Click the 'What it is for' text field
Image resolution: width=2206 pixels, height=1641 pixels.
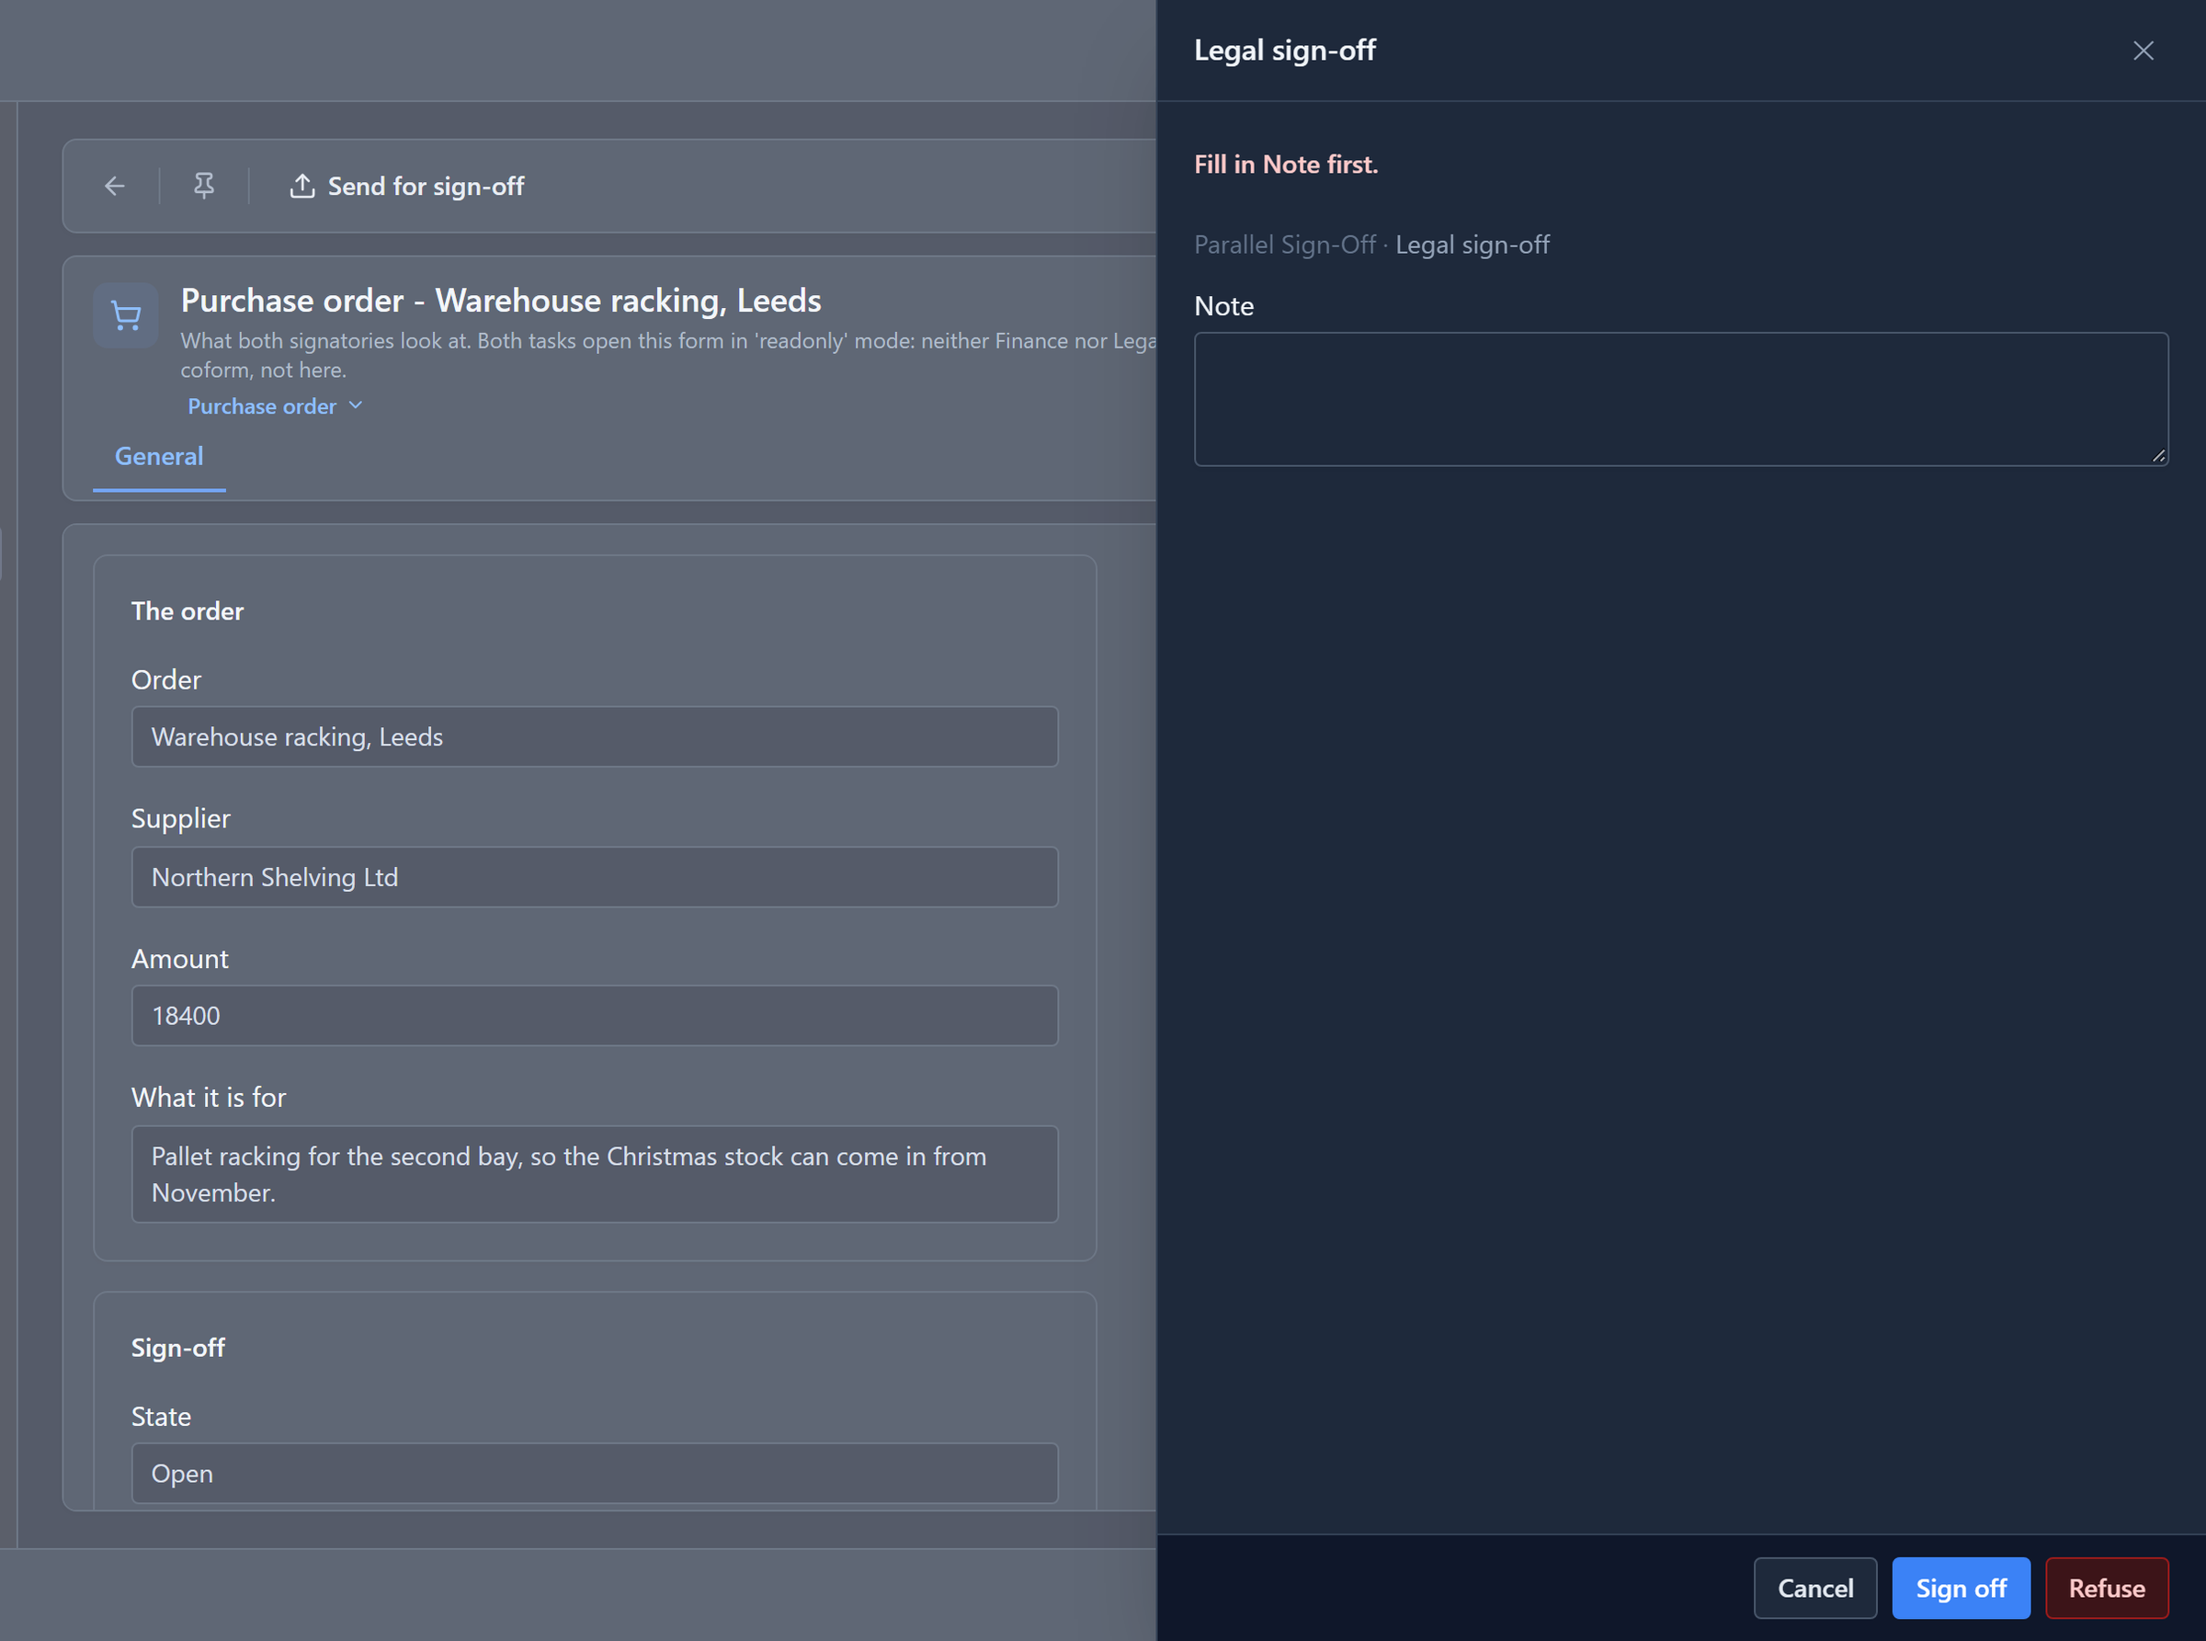pyautogui.click(x=595, y=1174)
